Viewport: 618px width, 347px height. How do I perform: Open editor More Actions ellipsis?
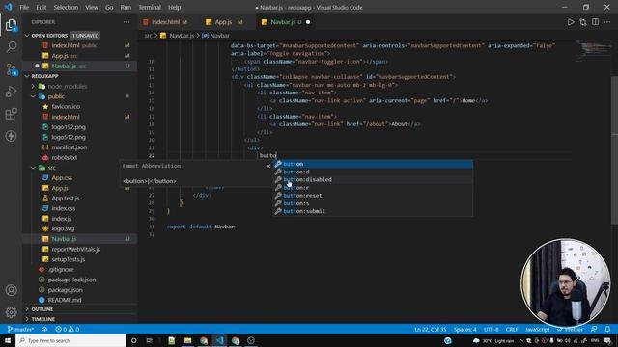[x=607, y=22]
